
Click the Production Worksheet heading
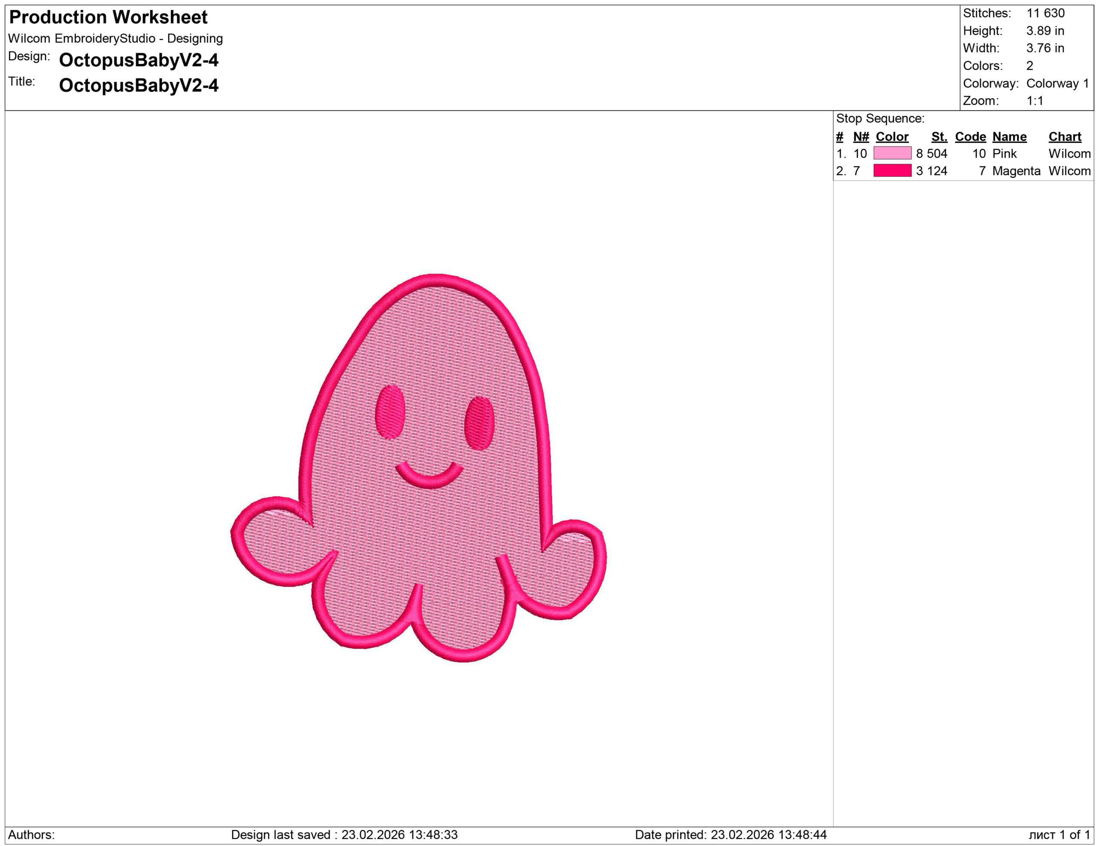coord(108,17)
